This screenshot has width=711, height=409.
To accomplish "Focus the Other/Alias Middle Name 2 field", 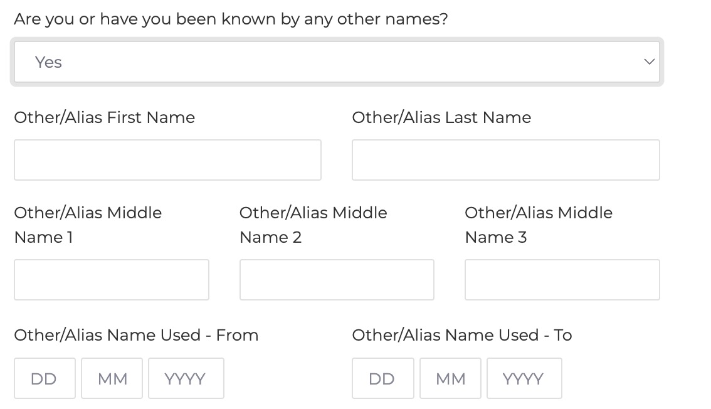I will pos(337,280).
